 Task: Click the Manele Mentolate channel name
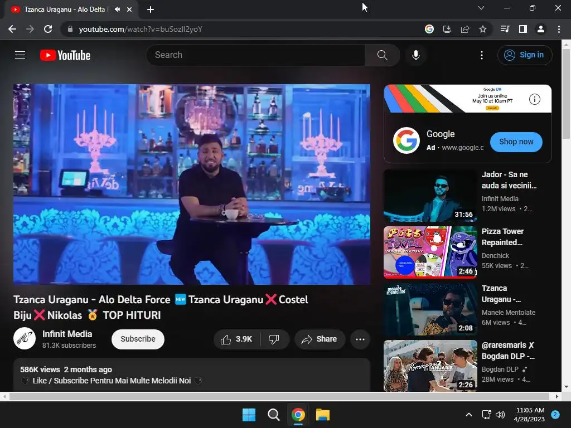click(x=509, y=313)
